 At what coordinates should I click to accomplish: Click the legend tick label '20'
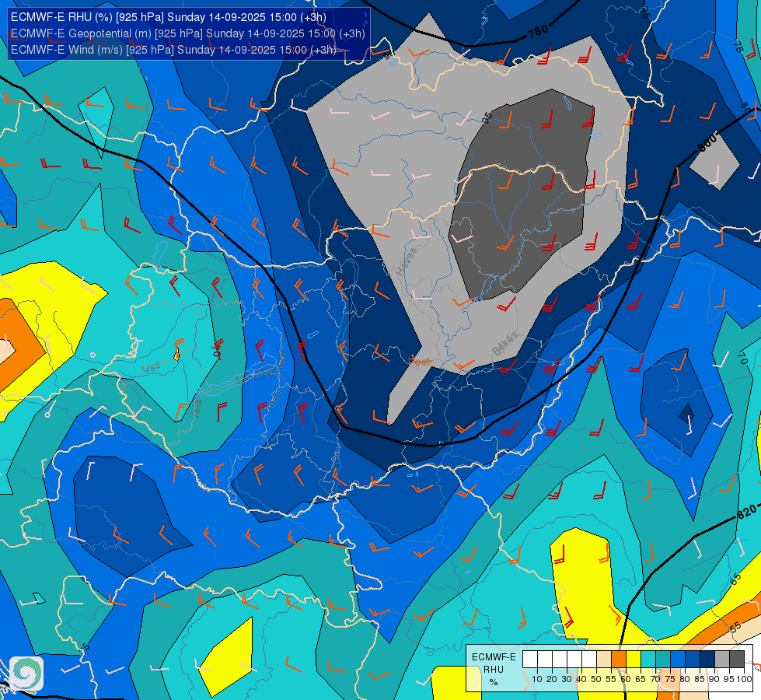point(552,679)
